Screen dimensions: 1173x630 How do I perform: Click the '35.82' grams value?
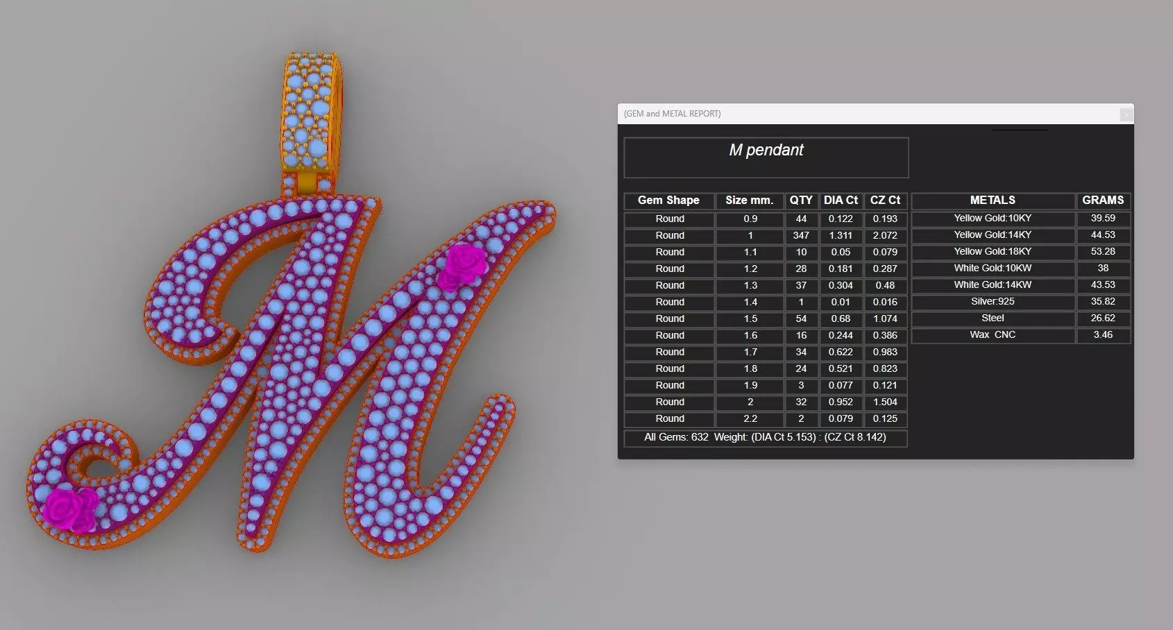1103,302
